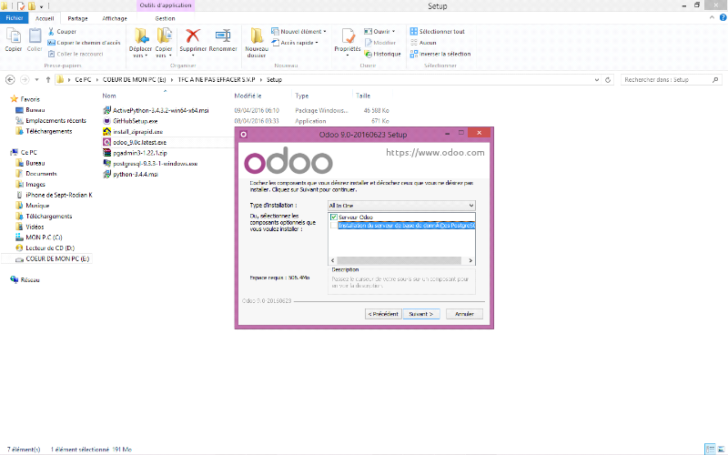Click TFC A NE PAS EFFACER breadcrumb

pos(217,80)
